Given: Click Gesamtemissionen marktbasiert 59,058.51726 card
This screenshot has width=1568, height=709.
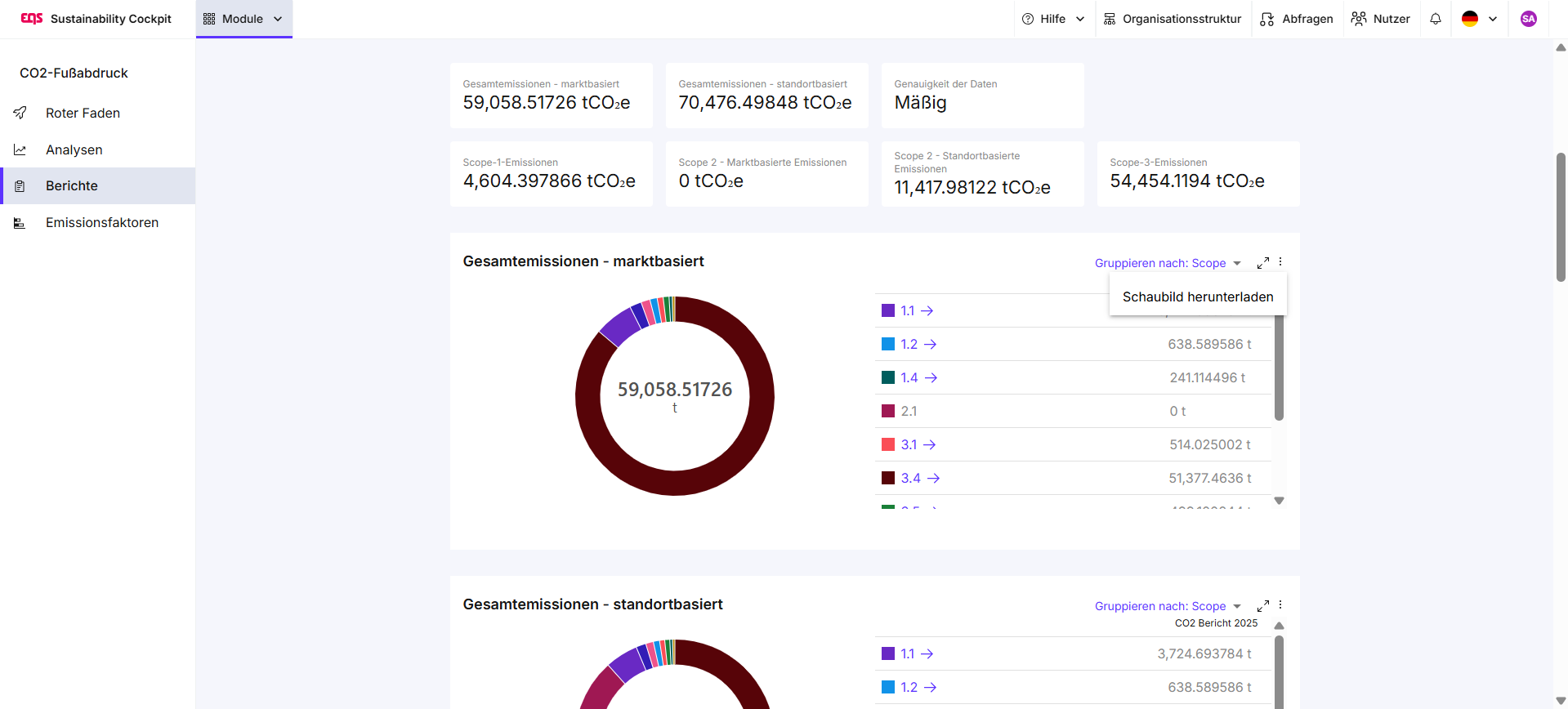Looking at the screenshot, I should tap(551, 96).
